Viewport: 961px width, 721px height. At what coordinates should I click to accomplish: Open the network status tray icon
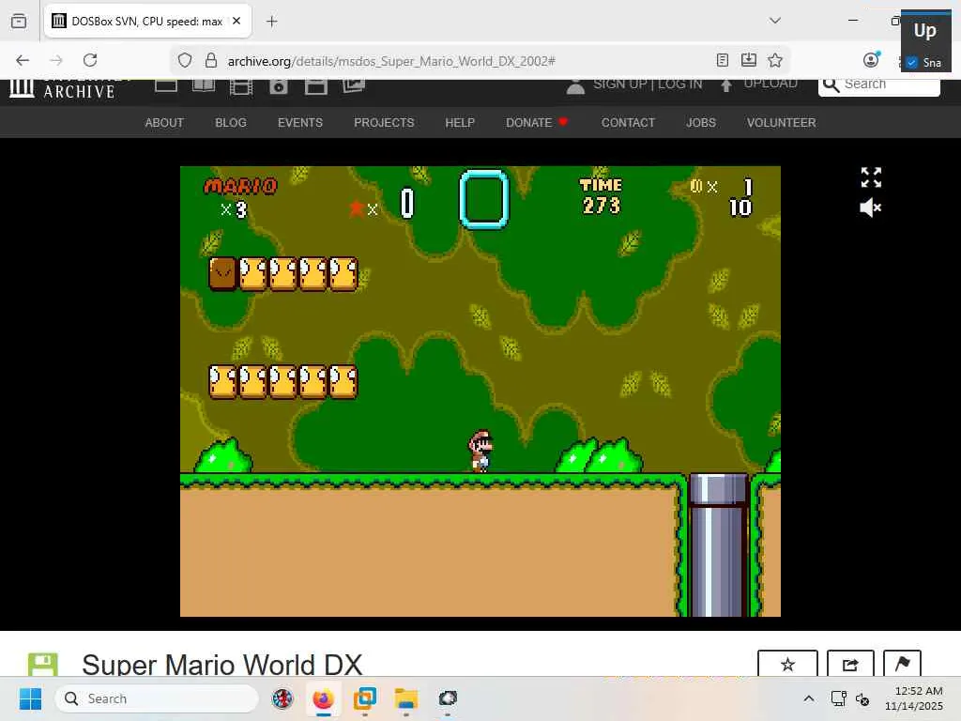838,698
